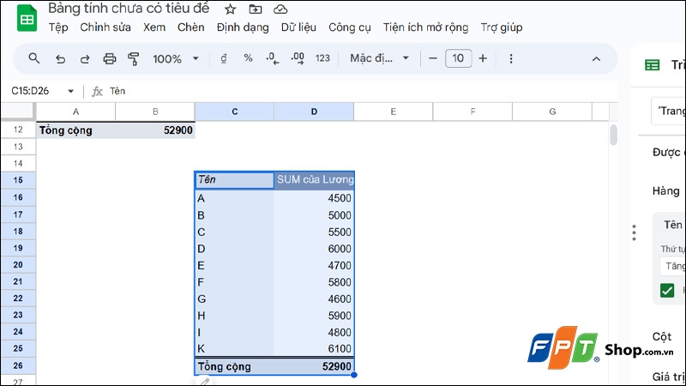Select column A header
Screen dimensions: 686x386
75,112
